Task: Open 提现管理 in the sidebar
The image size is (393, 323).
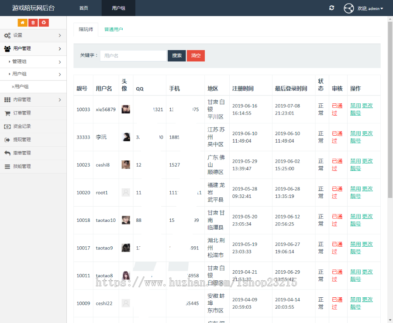Action: coord(22,139)
